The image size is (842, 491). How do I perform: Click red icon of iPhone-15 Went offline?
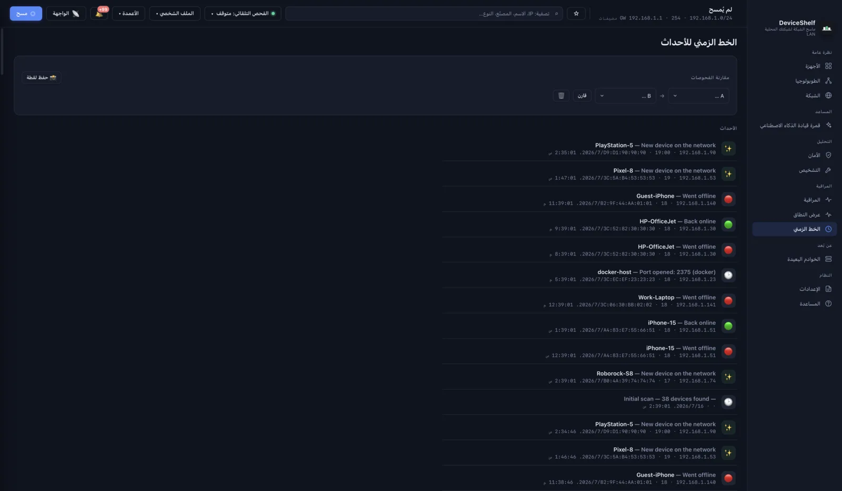pyautogui.click(x=728, y=351)
